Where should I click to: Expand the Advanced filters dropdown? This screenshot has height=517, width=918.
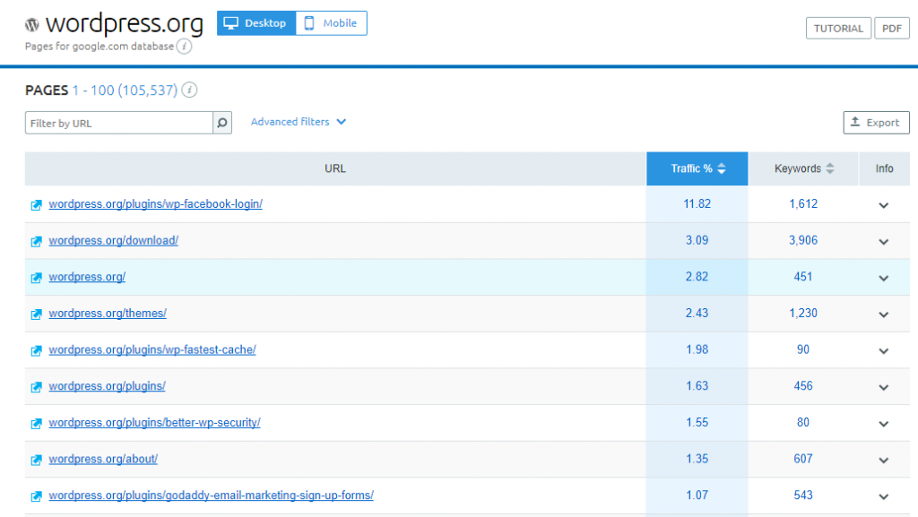point(299,122)
